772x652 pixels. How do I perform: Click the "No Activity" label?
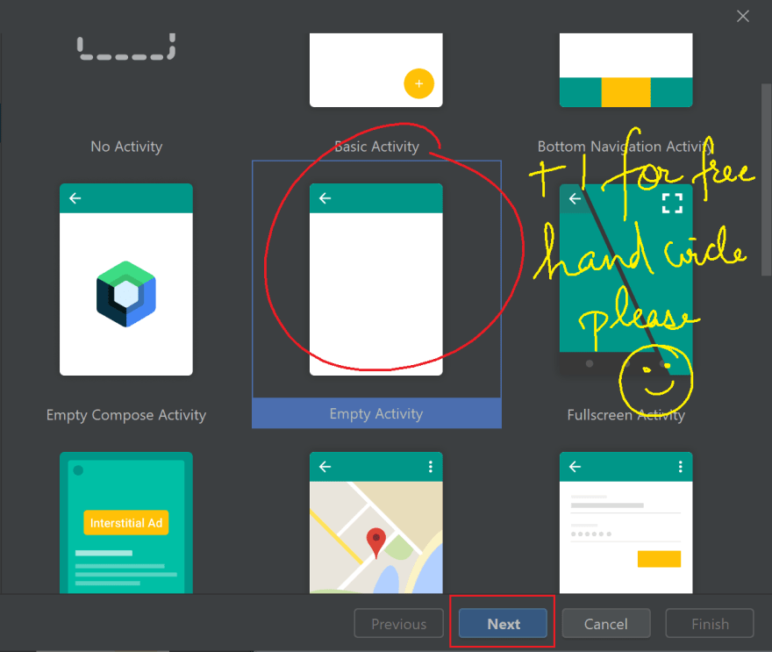click(126, 147)
